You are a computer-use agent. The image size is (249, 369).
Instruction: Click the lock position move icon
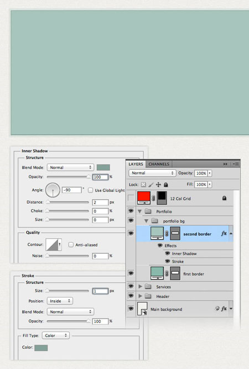[x=158, y=185]
